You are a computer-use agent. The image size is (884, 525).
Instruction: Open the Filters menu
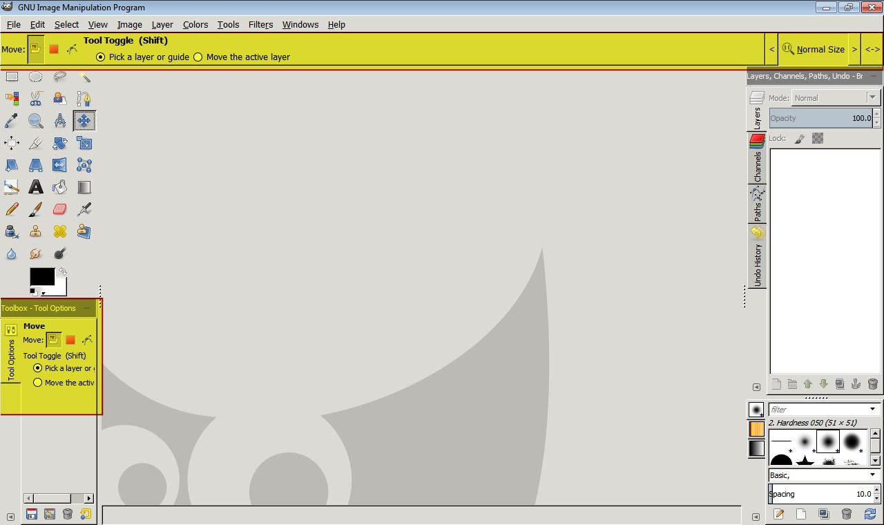(x=260, y=24)
